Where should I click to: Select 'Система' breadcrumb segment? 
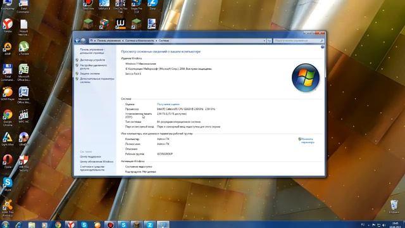point(163,41)
